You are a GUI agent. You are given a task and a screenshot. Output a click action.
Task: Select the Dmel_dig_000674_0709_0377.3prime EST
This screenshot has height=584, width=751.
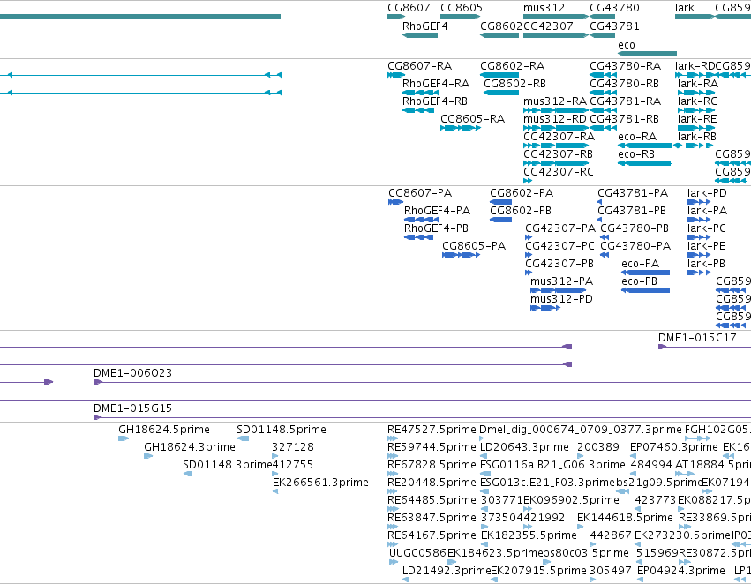(482, 438)
